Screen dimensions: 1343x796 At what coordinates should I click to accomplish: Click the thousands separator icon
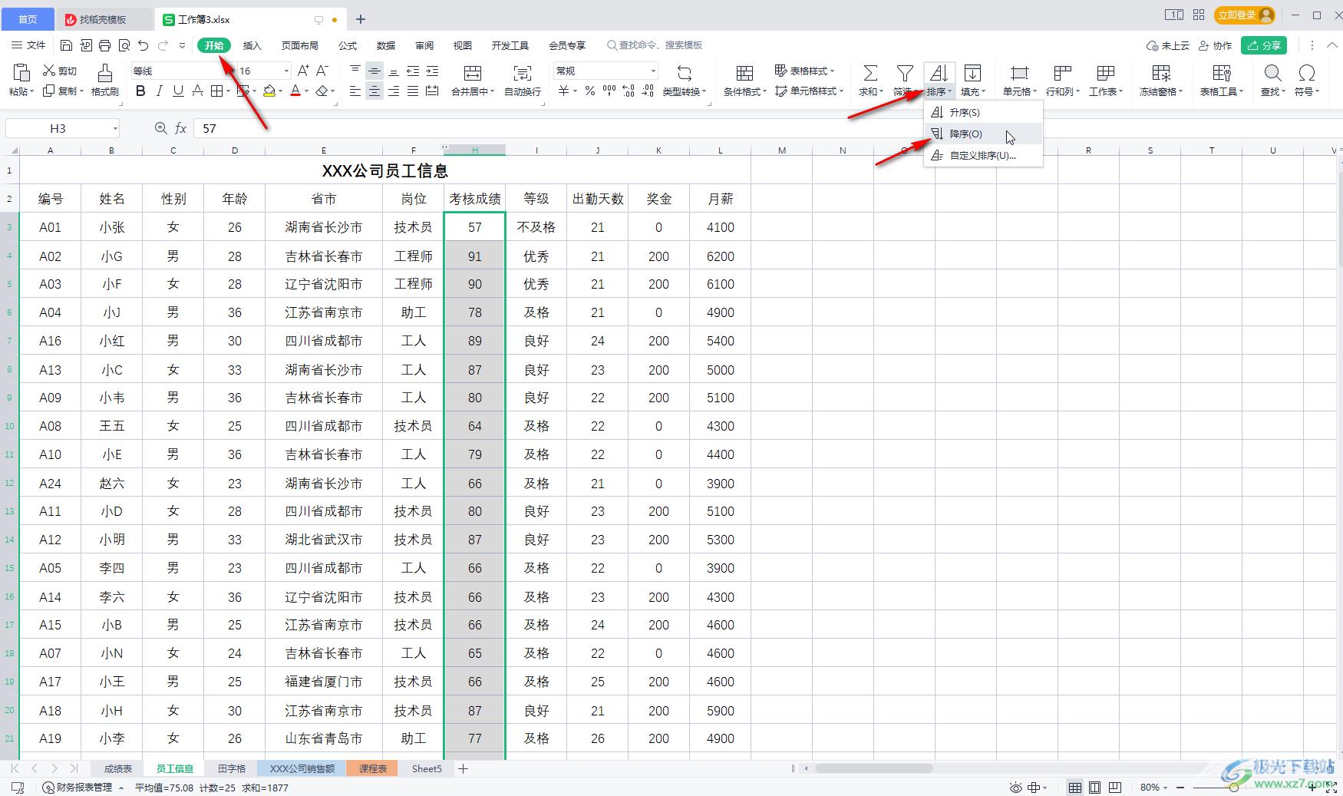coord(609,91)
